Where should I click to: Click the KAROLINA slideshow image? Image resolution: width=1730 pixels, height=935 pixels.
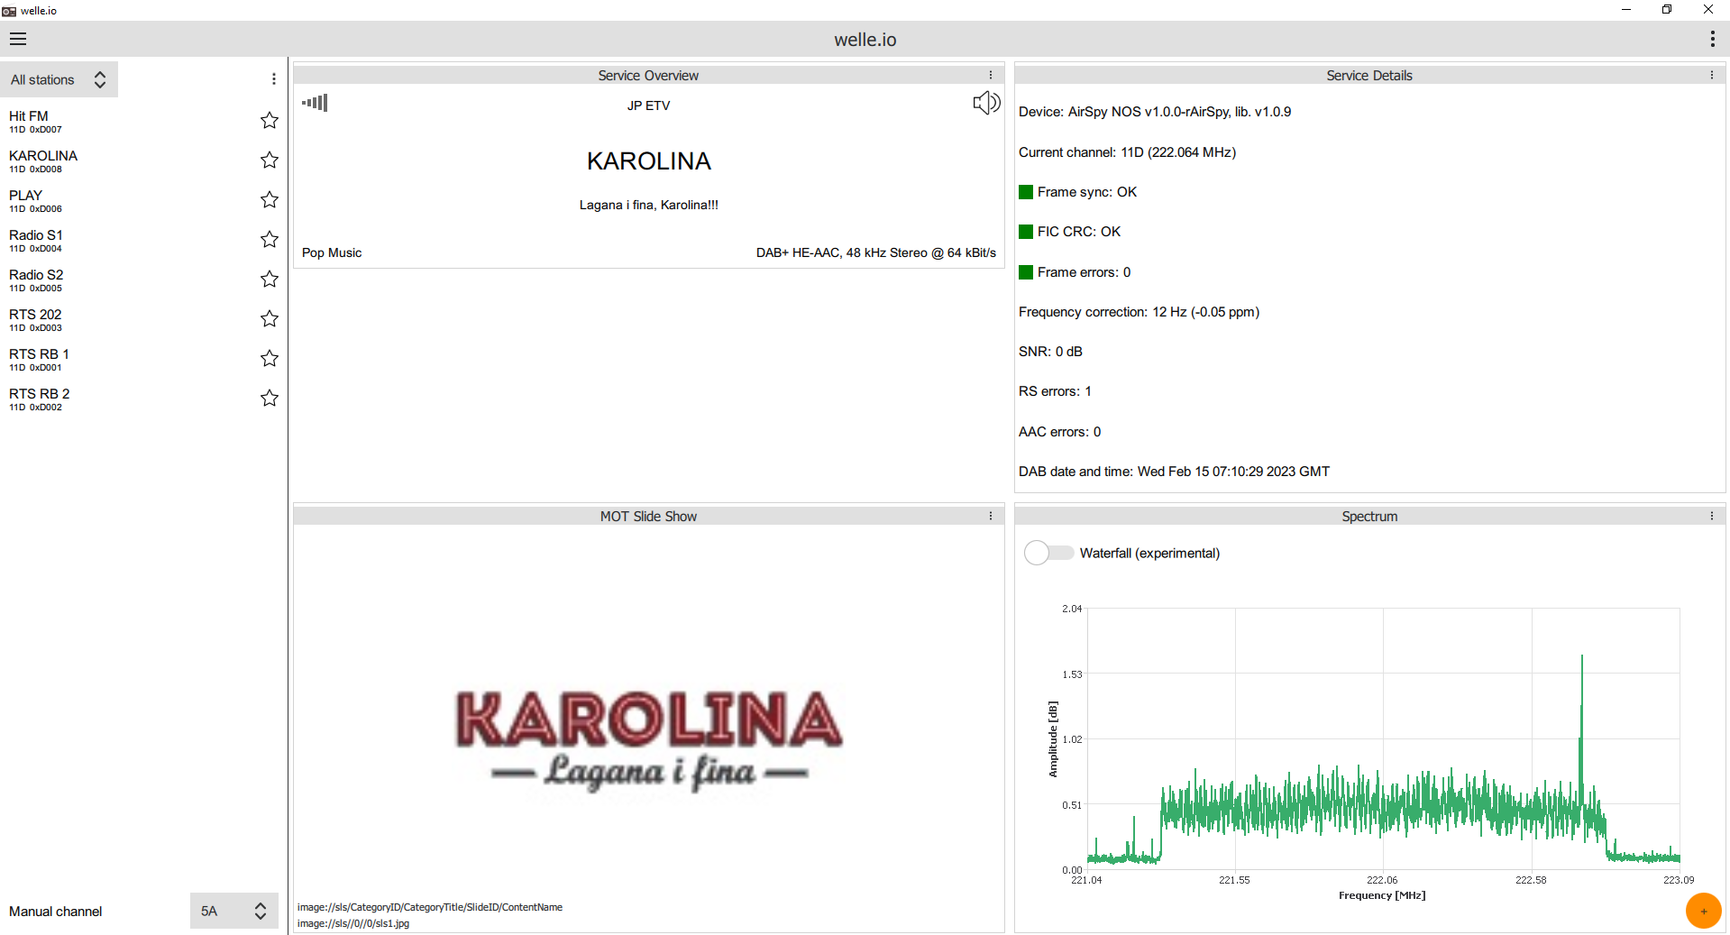point(649,739)
